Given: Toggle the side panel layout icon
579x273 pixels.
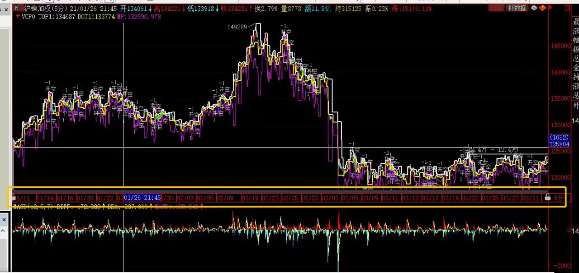Looking at the screenshot, I should 567,8.
